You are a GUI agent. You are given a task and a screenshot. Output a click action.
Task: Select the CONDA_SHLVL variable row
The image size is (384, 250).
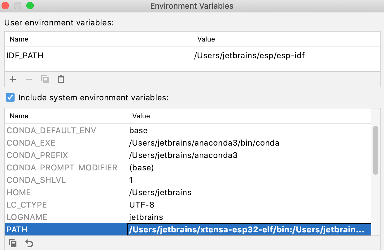click(x=188, y=180)
